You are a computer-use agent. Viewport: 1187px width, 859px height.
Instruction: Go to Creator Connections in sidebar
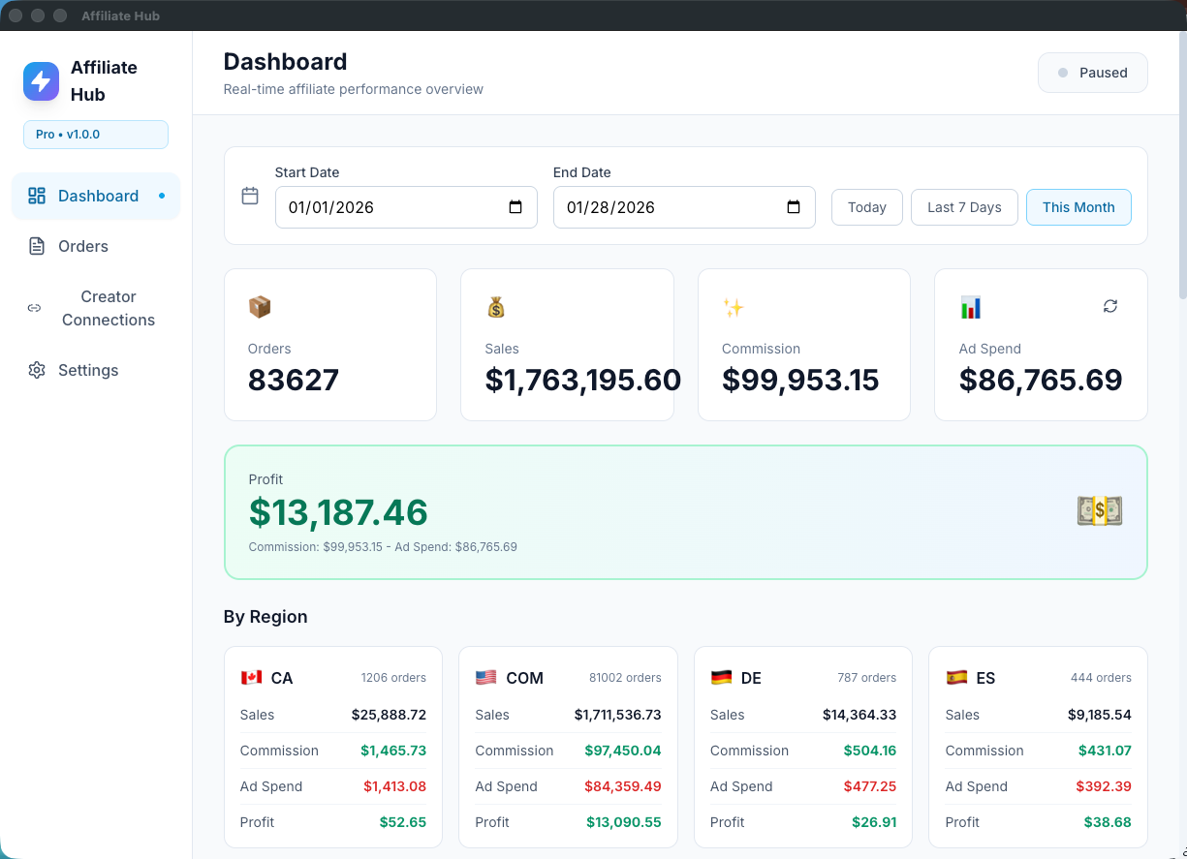(x=108, y=308)
